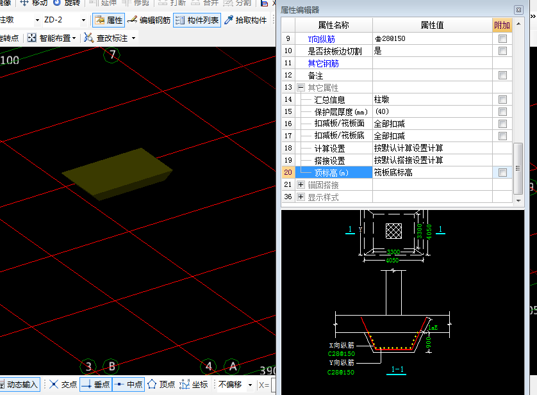This screenshot has width=537, height=395.
Task: Click the Y向纵筋 value cell C28@150
Action: [433, 38]
